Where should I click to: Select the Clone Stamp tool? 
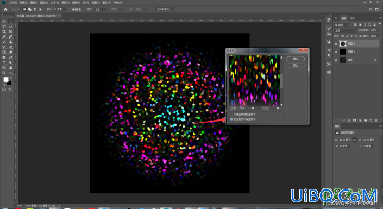tap(10, 42)
